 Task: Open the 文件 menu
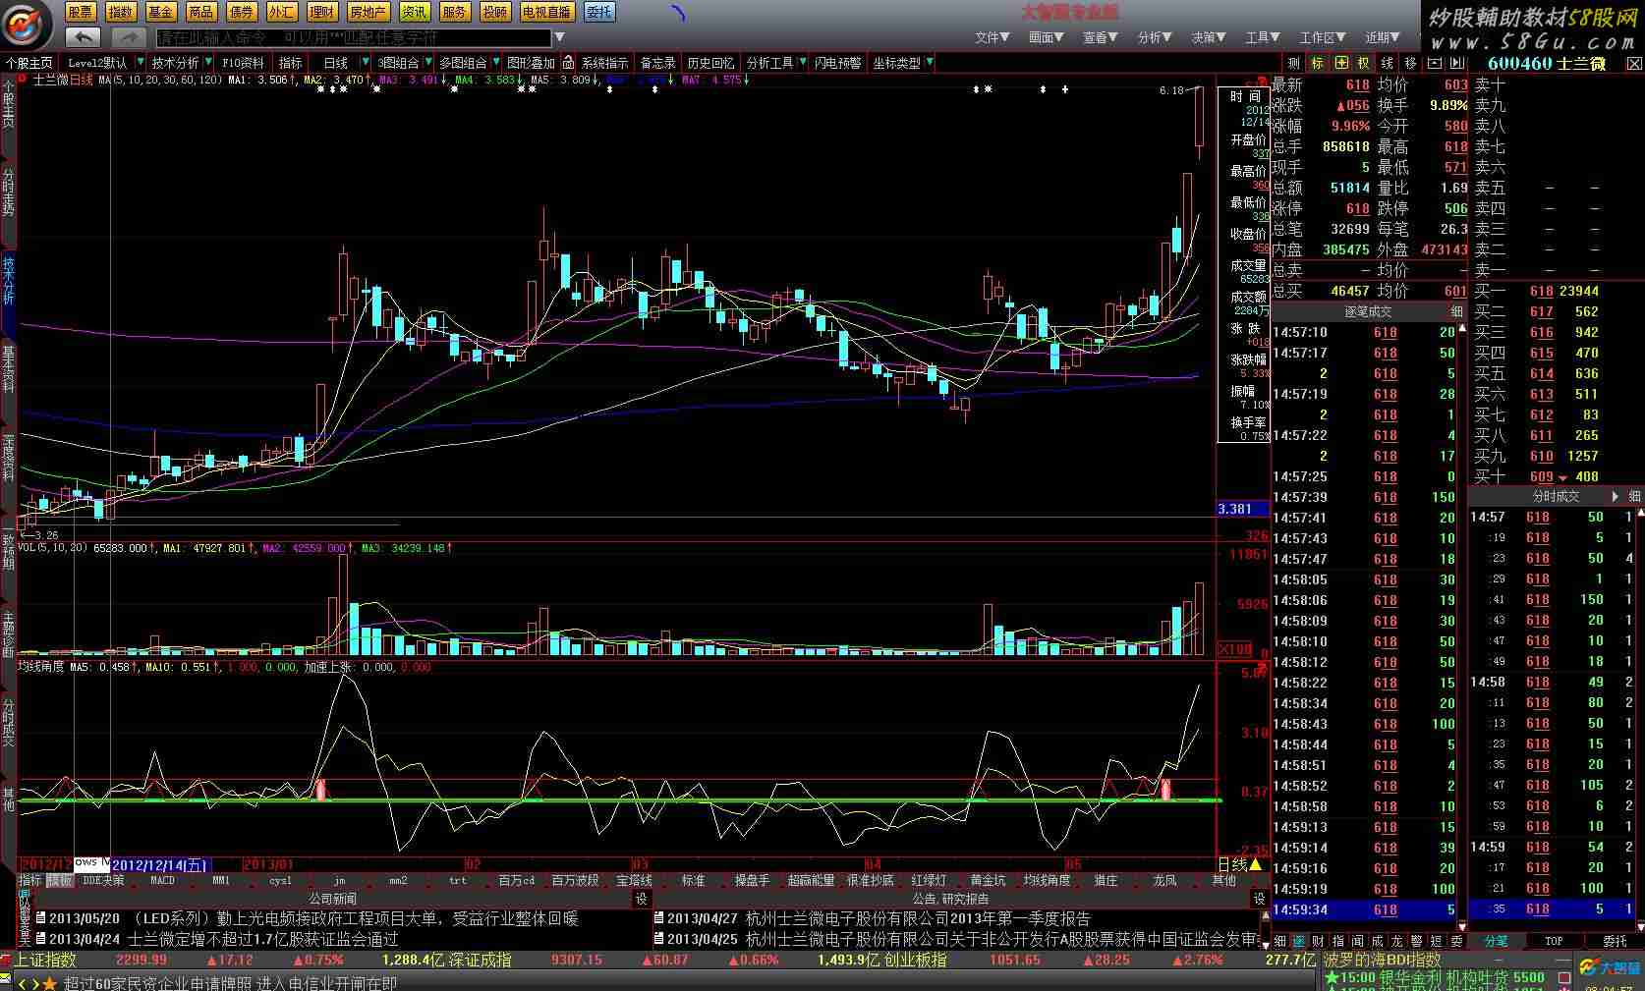(x=992, y=37)
